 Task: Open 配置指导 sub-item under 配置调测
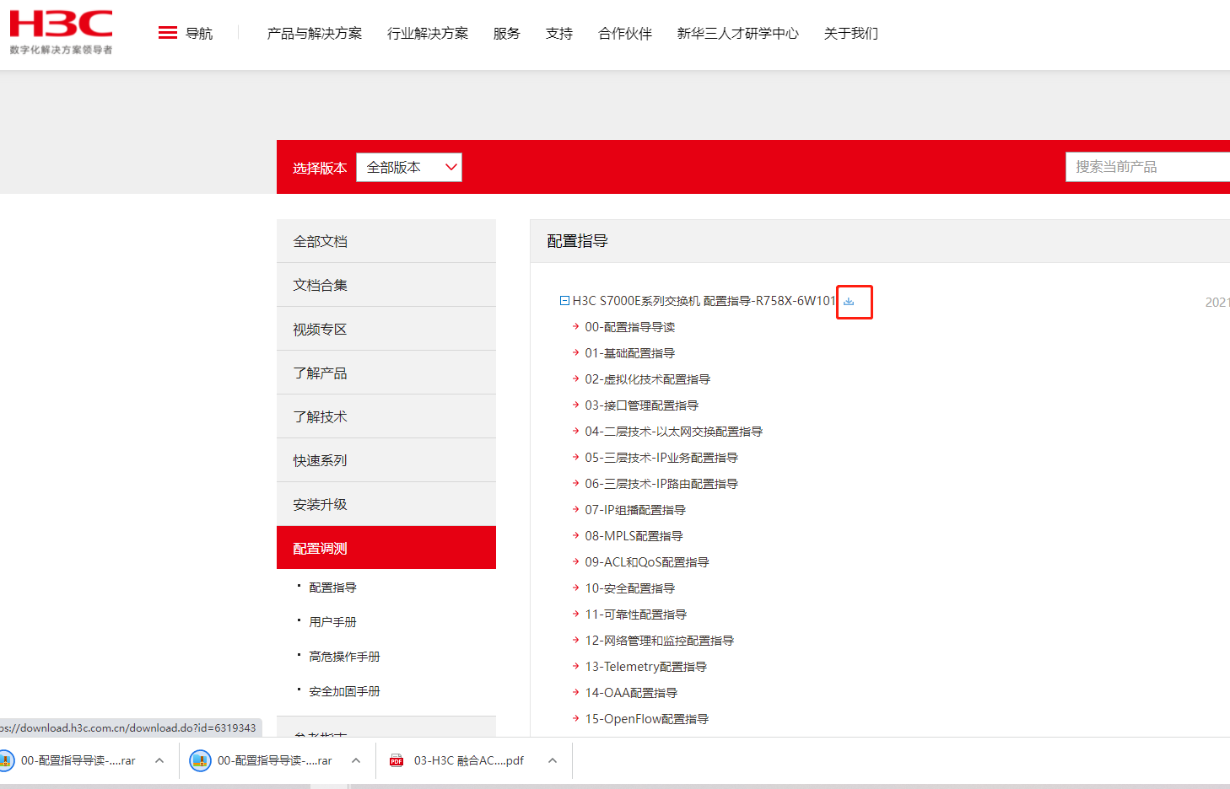[332, 588]
